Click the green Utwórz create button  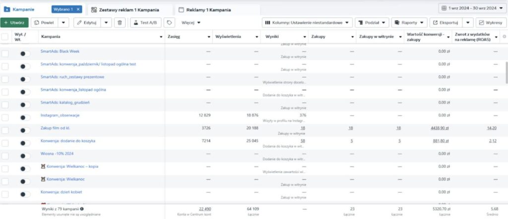click(x=14, y=22)
